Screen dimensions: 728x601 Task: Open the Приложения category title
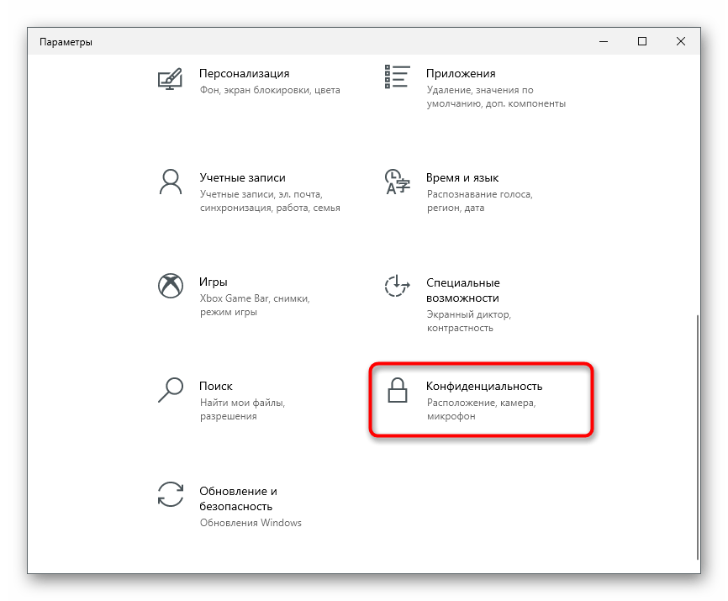461,73
